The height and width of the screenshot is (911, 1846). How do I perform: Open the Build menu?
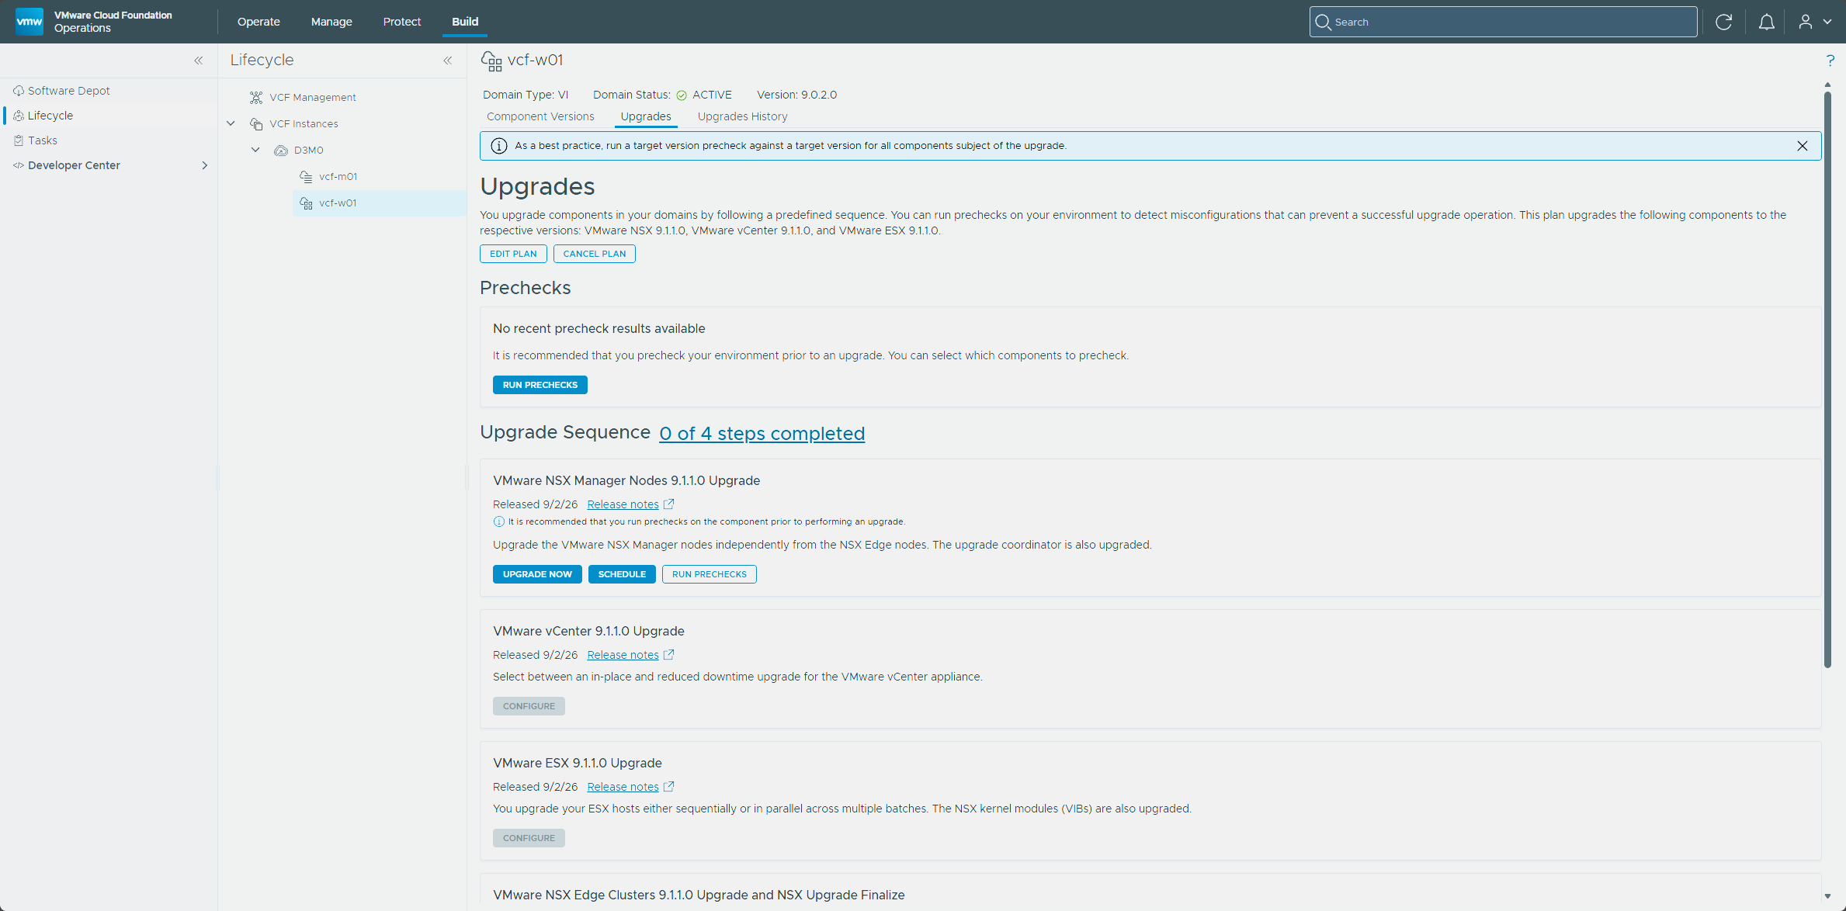point(465,22)
